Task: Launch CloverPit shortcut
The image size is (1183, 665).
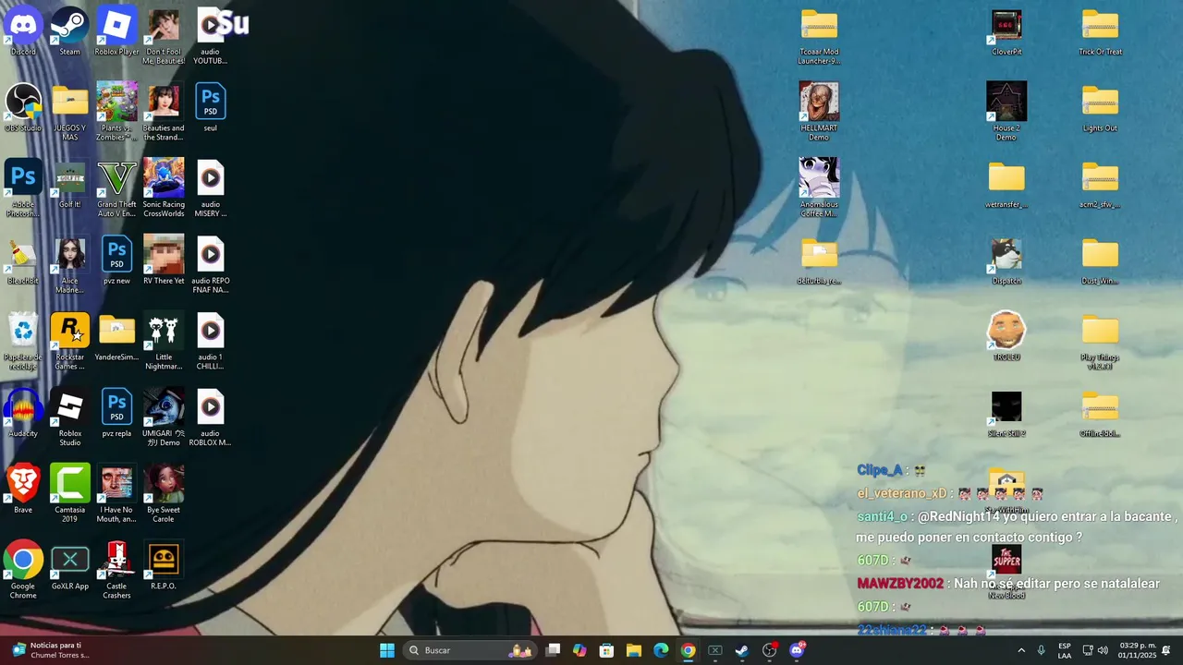Action: pos(1006,32)
